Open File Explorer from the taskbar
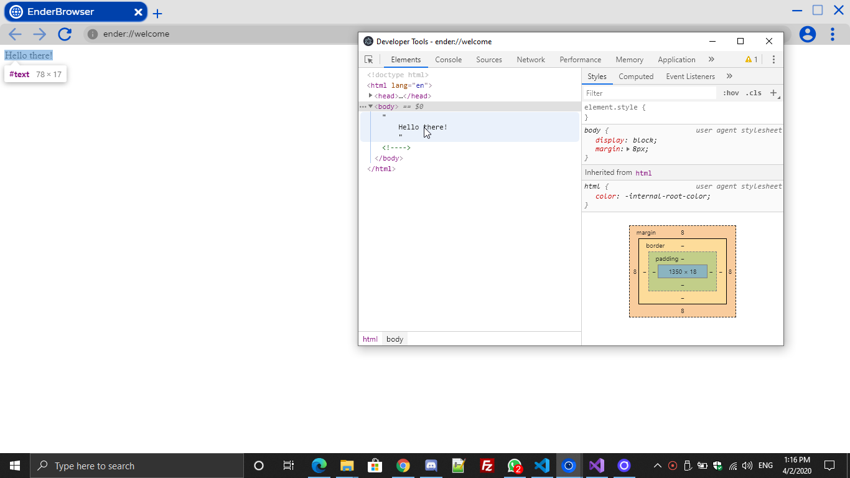The width and height of the screenshot is (850, 478). (347, 466)
